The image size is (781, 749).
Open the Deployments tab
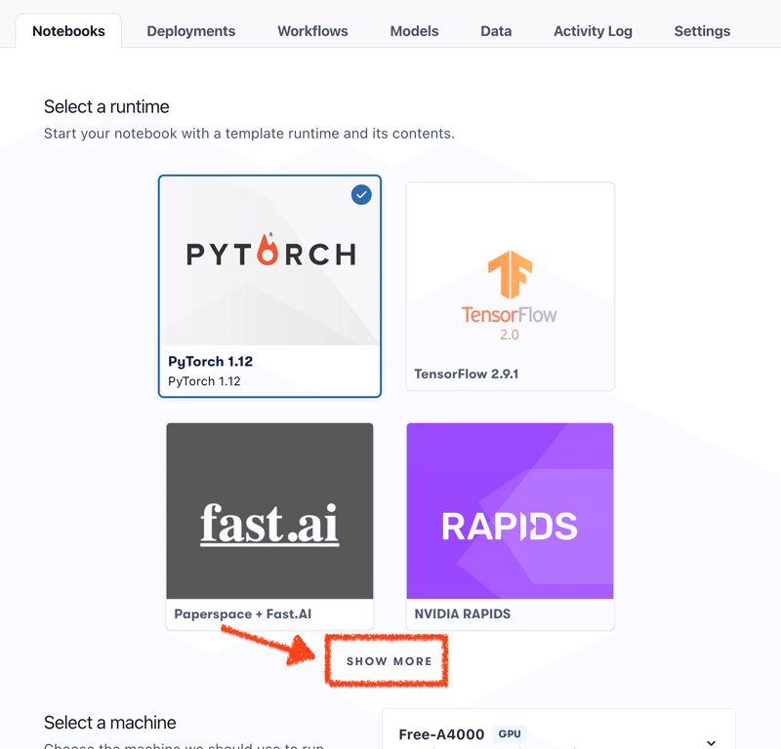click(190, 31)
